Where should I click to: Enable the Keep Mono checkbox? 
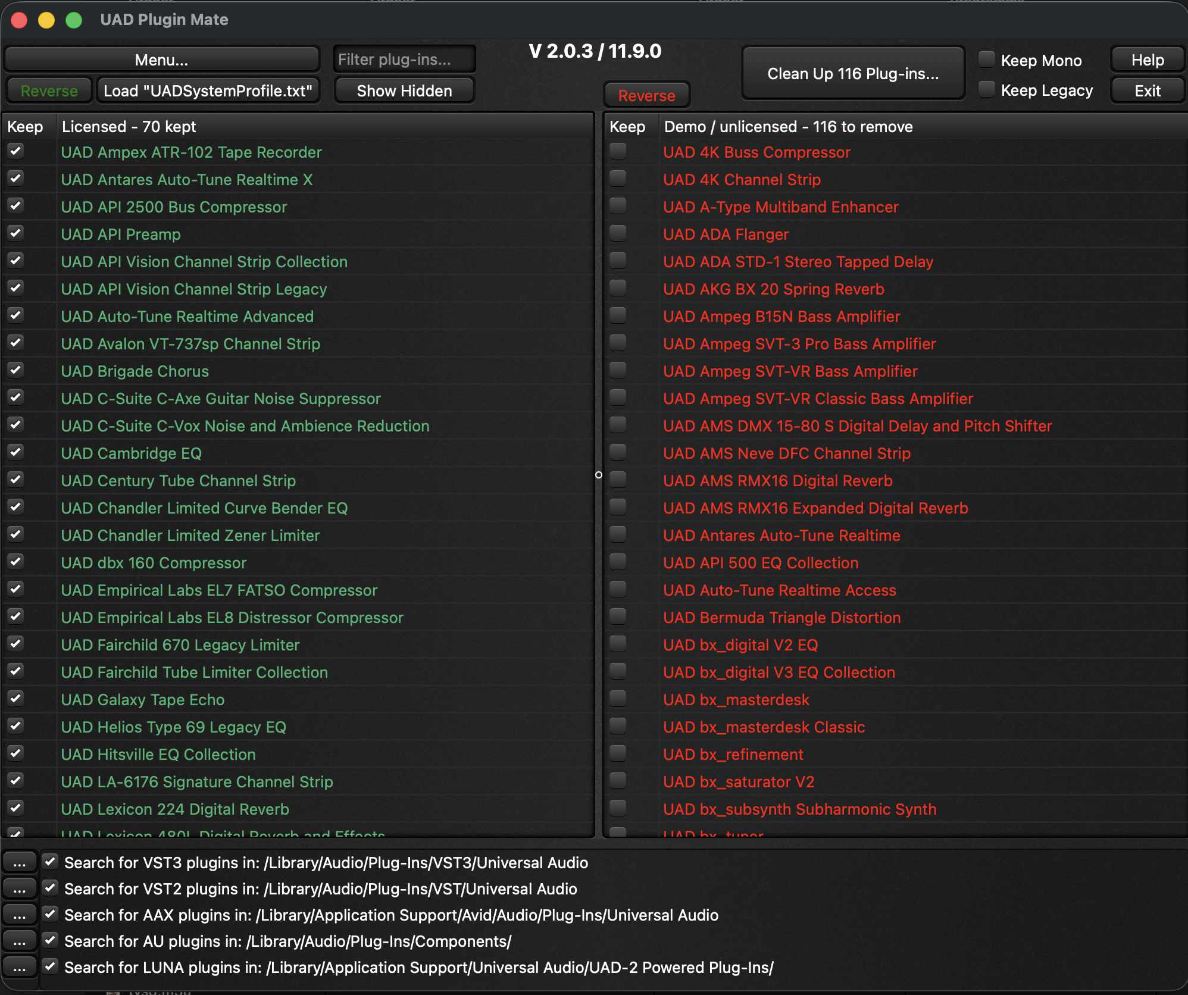pyautogui.click(x=987, y=59)
